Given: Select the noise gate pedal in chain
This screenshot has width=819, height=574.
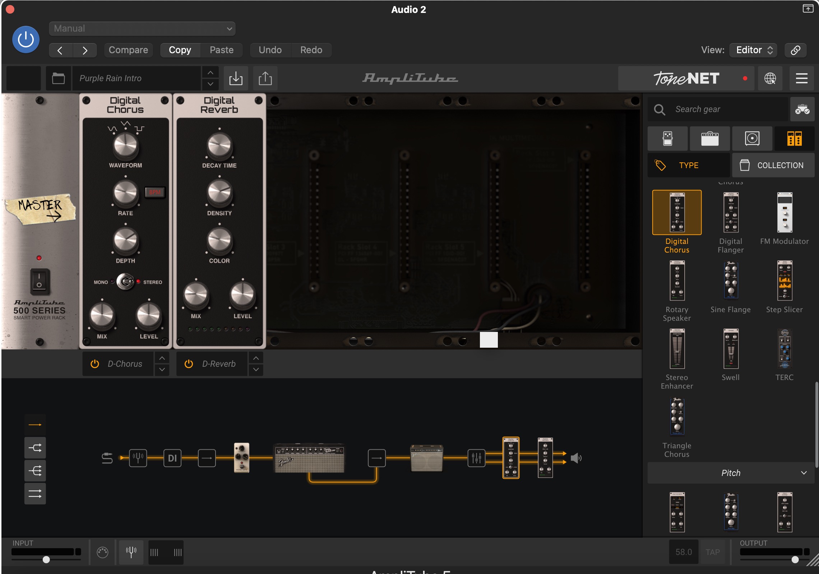Looking at the screenshot, I should 242,457.
